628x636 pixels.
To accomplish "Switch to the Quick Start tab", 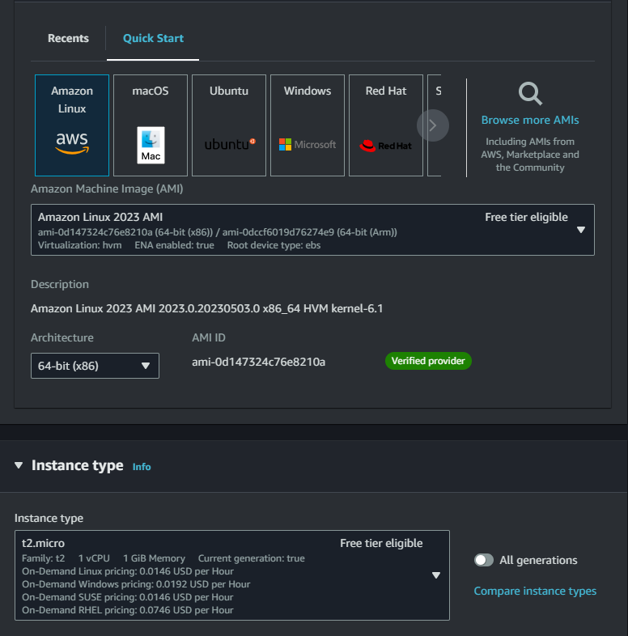I will pyautogui.click(x=153, y=38).
